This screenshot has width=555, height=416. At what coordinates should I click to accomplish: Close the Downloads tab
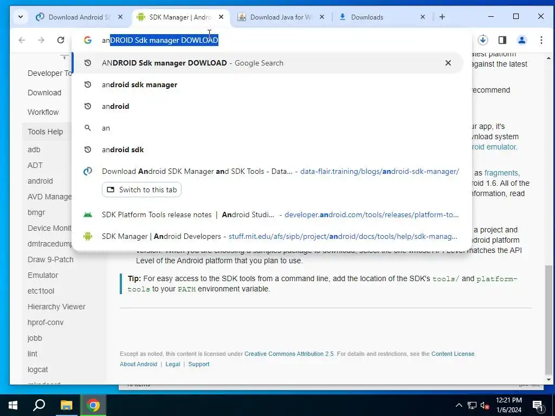pyautogui.click(x=423, y=17)
